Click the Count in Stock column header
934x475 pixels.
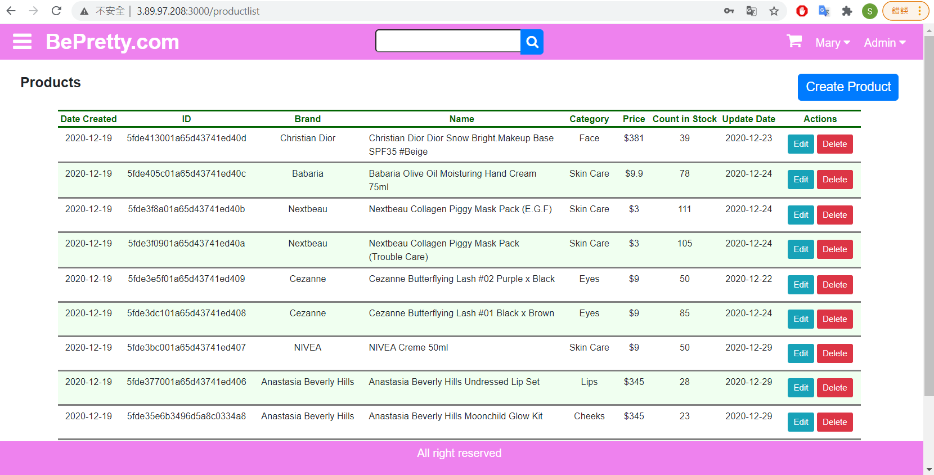684,119
